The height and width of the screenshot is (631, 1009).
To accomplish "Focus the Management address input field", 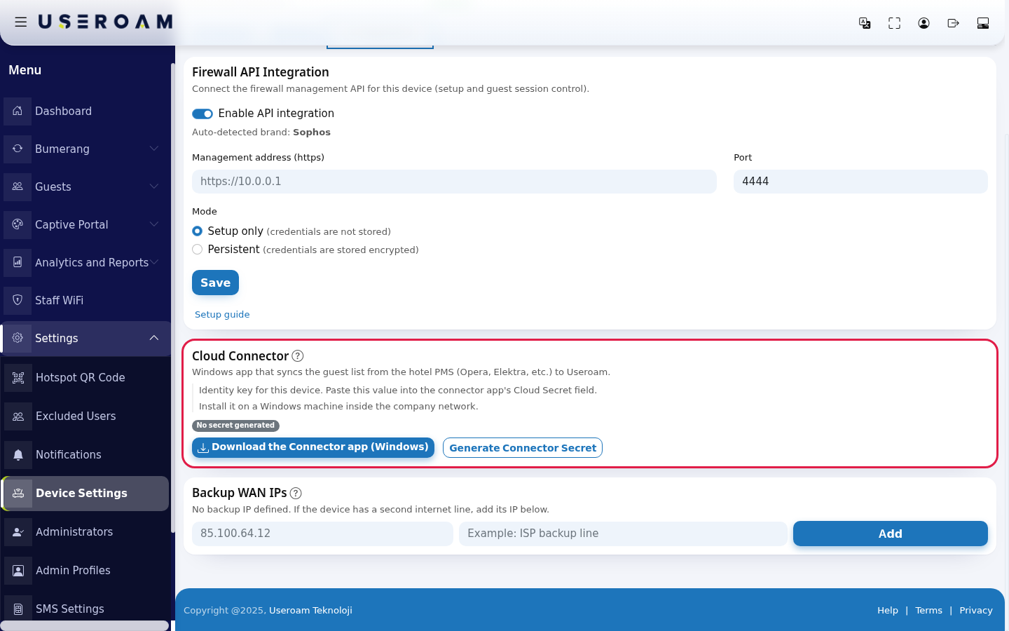I will click(x=454, y=182).
